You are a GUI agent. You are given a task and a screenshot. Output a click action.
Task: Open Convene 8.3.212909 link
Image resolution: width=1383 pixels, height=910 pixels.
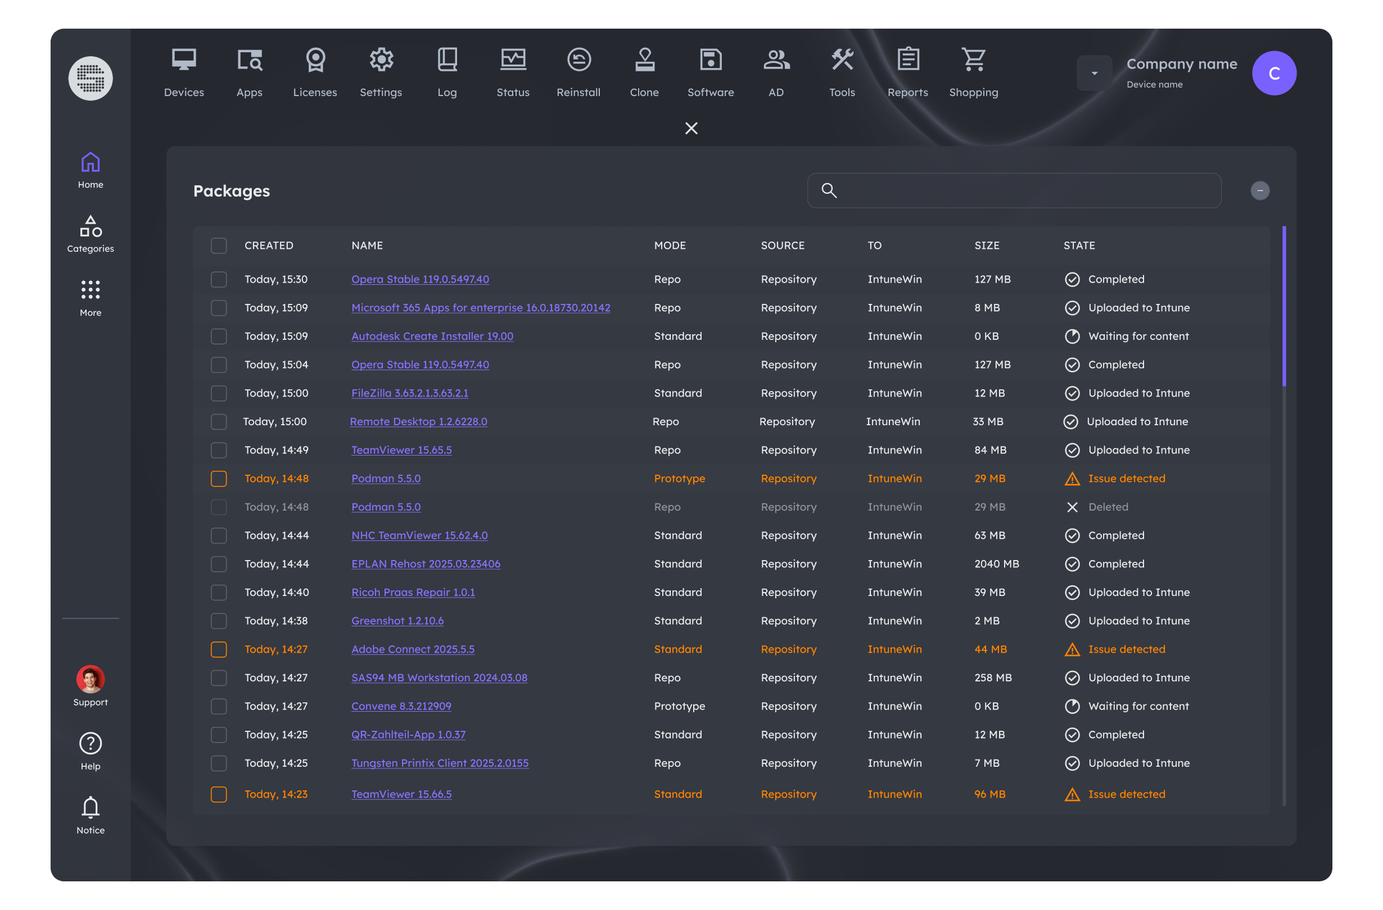click(x=401, y=706)
